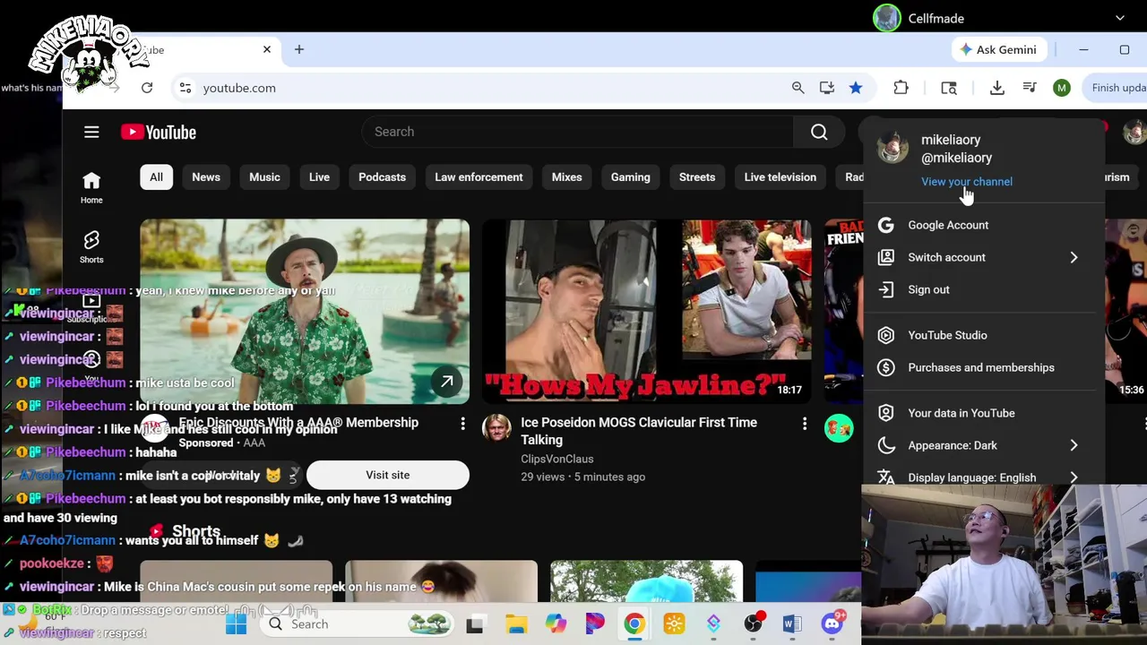The image size is (1147, 645).
Task: Click View your channel link
Action: [967, 182]
